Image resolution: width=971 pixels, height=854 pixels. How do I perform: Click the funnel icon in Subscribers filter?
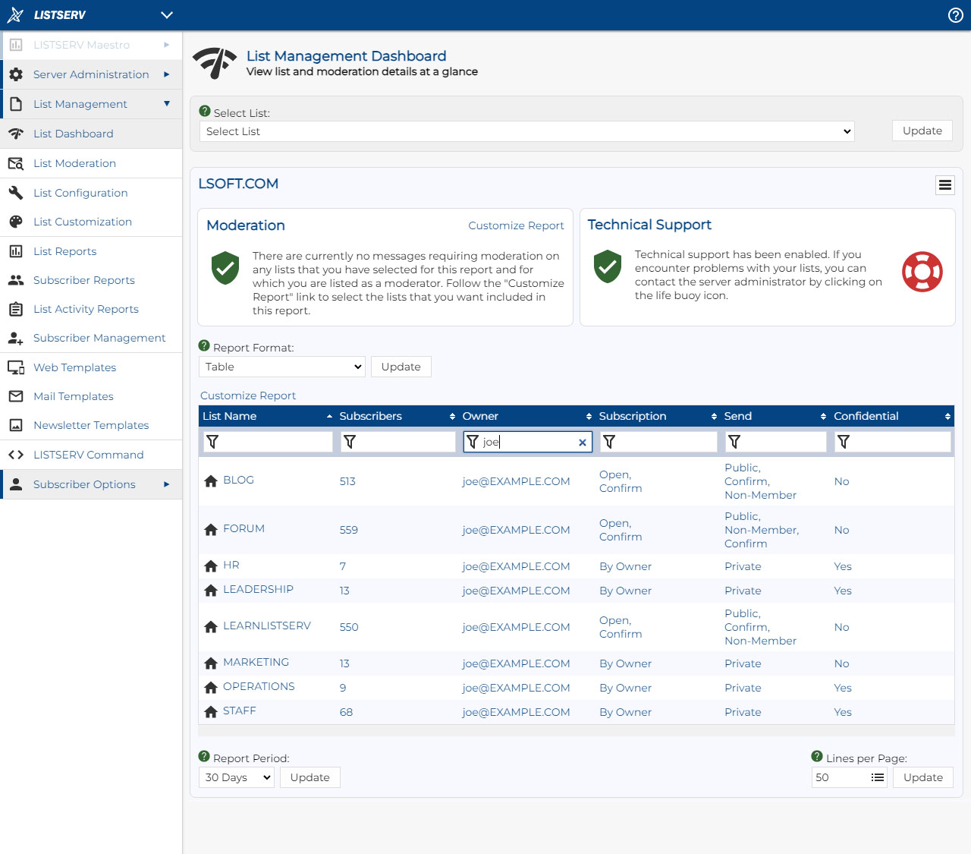350,442
